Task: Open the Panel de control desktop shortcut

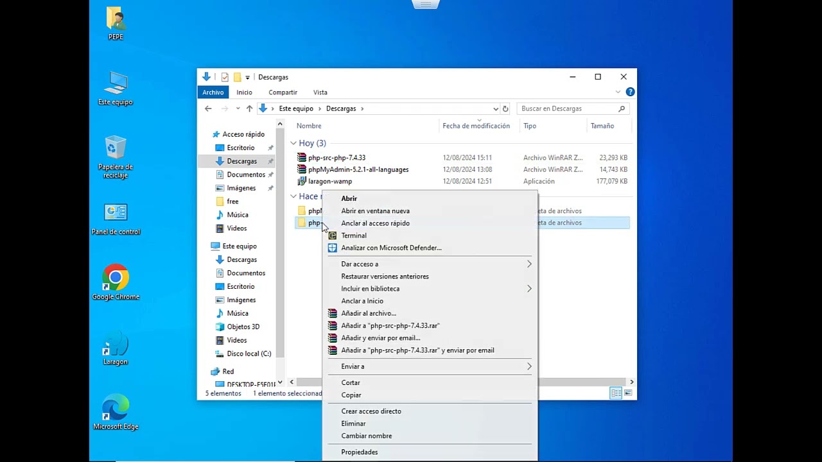Action: click(116, 219)
